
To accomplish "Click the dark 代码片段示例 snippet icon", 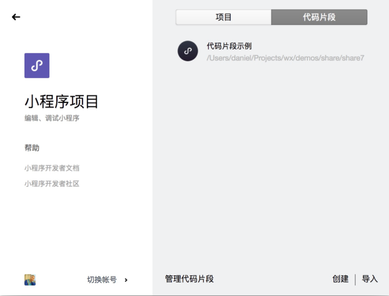I will [188, 51].
